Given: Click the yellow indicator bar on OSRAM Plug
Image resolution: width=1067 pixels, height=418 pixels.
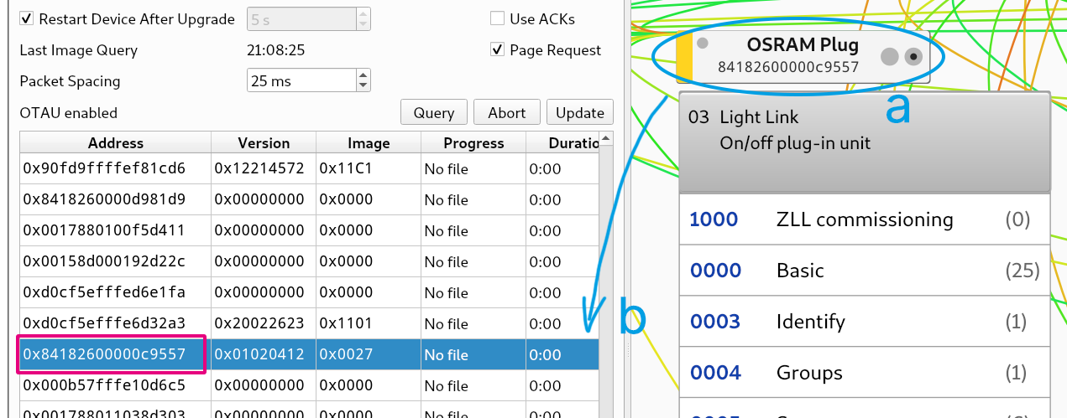Looking at the screenshot, I should [684, 59].
